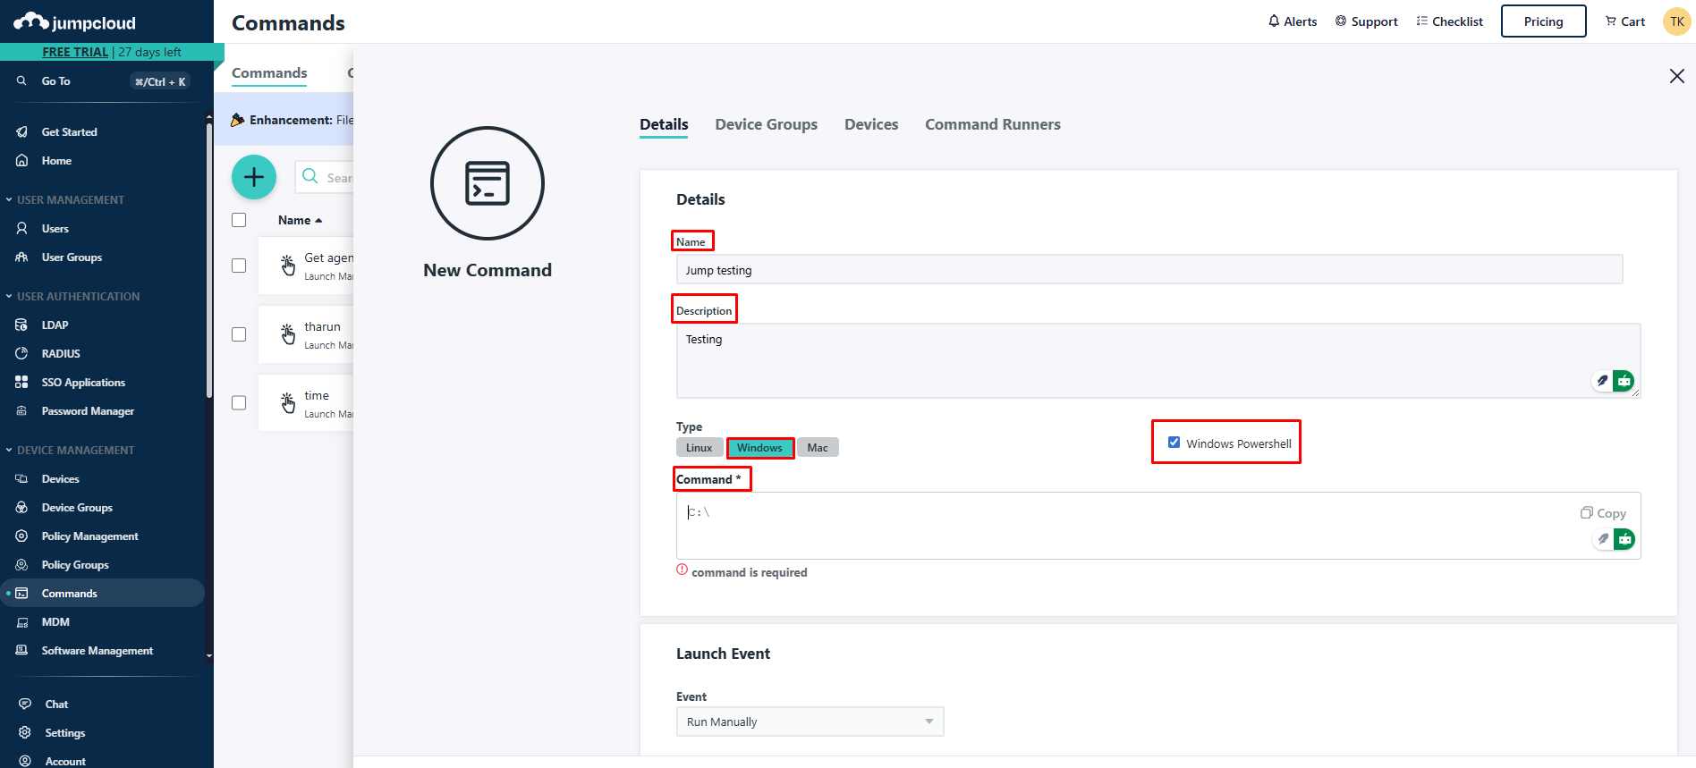Click the Description text area
Screen dimensions: 1696x768
[1158, 360]
